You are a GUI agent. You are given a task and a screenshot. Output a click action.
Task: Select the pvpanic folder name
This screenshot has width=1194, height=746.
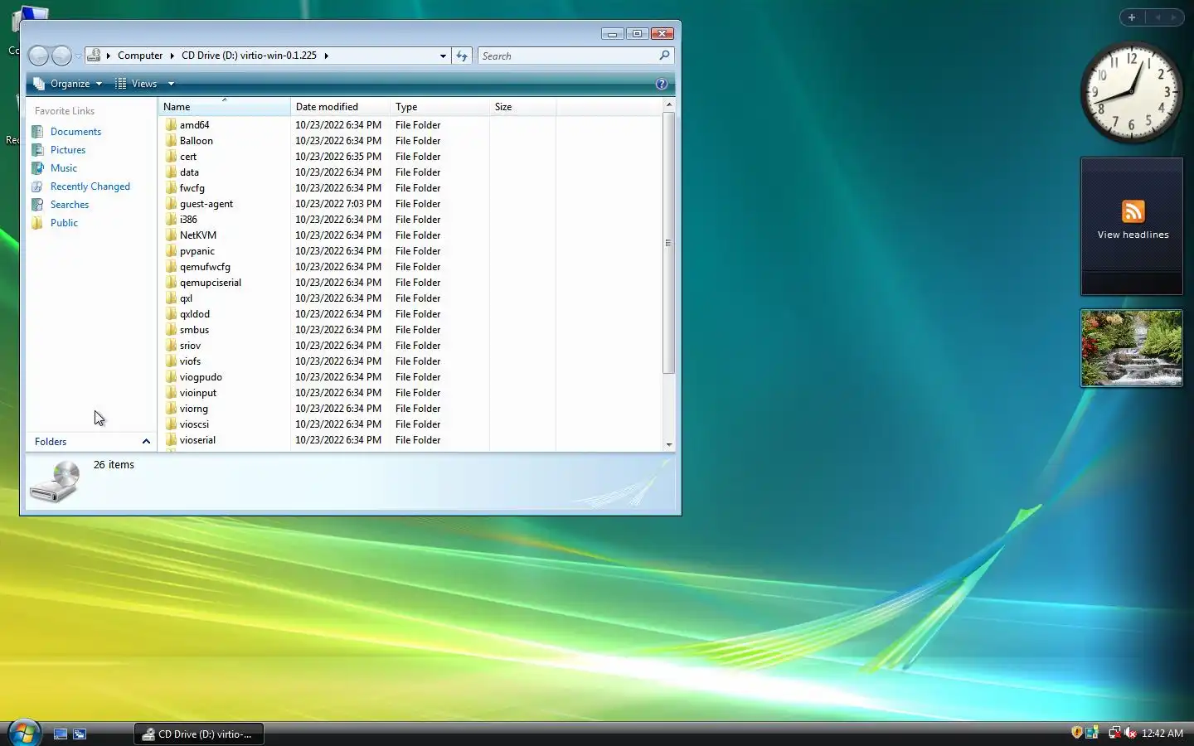click(197, 251)
